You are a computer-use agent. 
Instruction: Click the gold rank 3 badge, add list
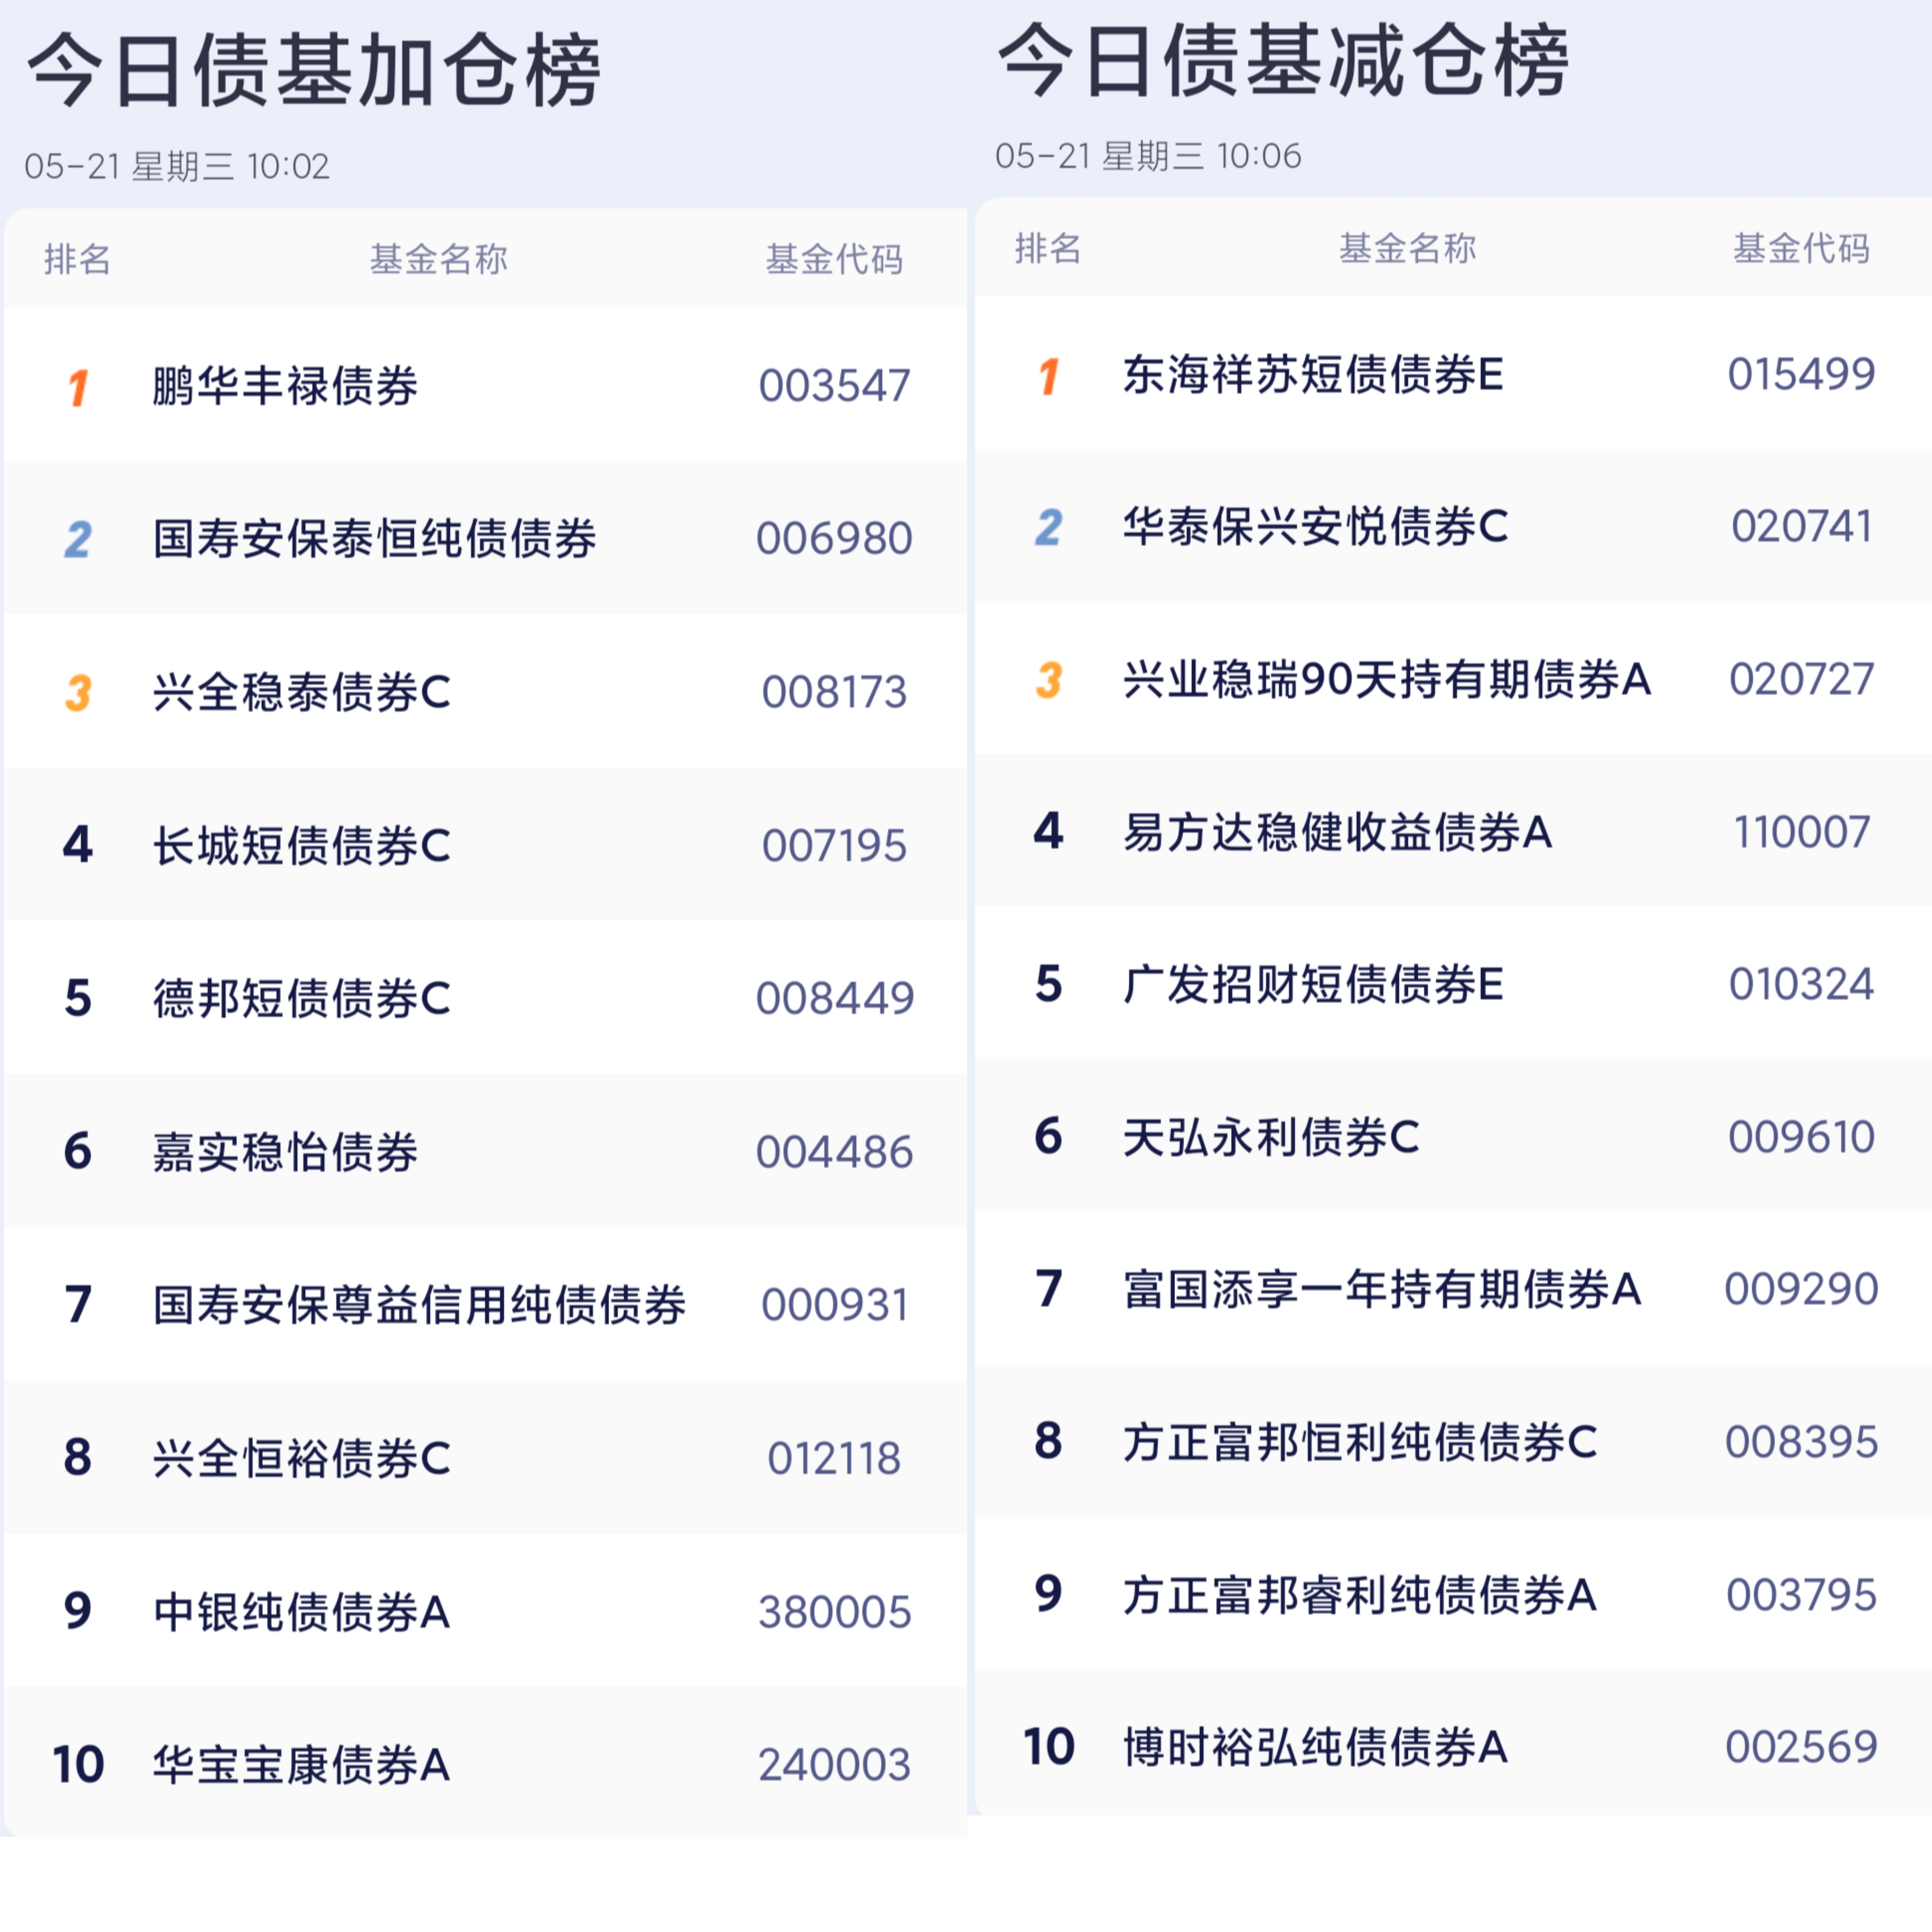pos(78,692)
